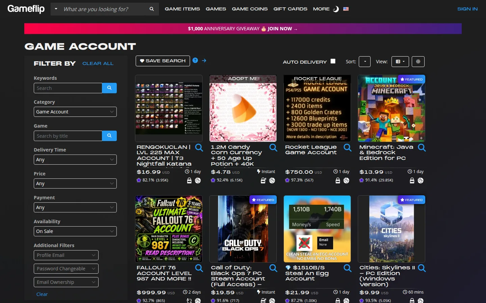Open the US flag region selector
This screenshot has width=486, height=303.
point(346,9)
